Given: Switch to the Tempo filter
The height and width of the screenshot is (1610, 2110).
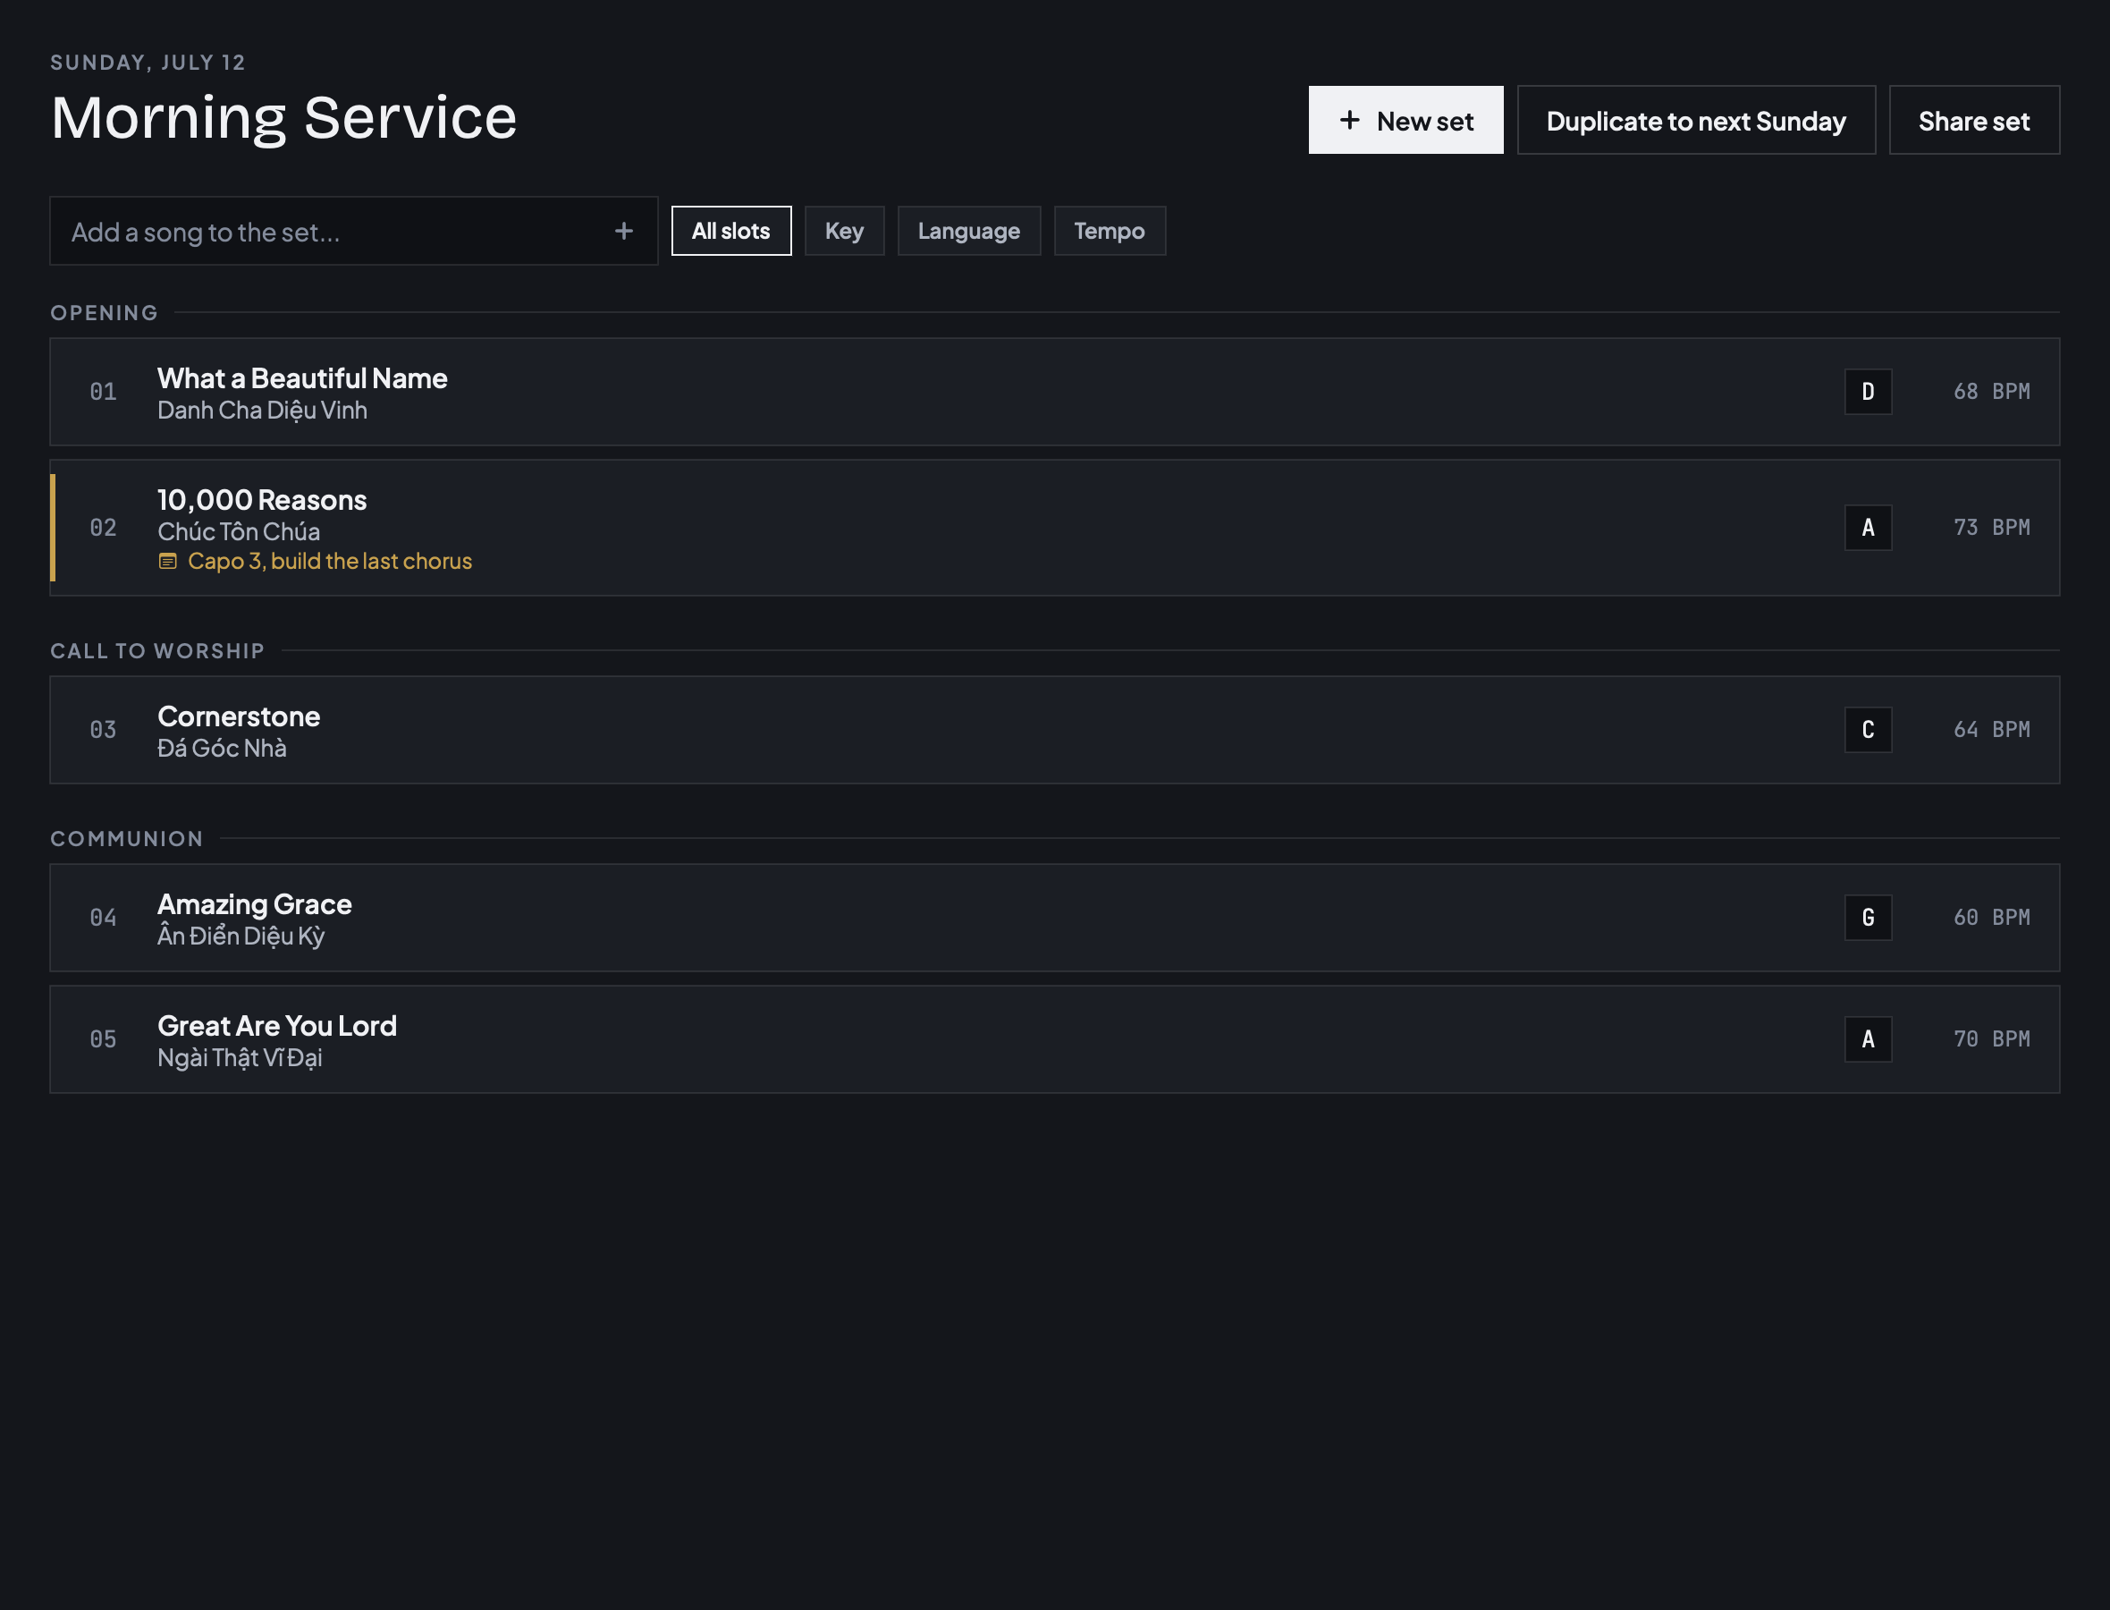Looking at the screenshot, I should click(x=1110, y=231).
